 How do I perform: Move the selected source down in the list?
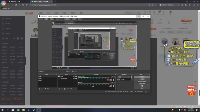(x=71, y=89)
